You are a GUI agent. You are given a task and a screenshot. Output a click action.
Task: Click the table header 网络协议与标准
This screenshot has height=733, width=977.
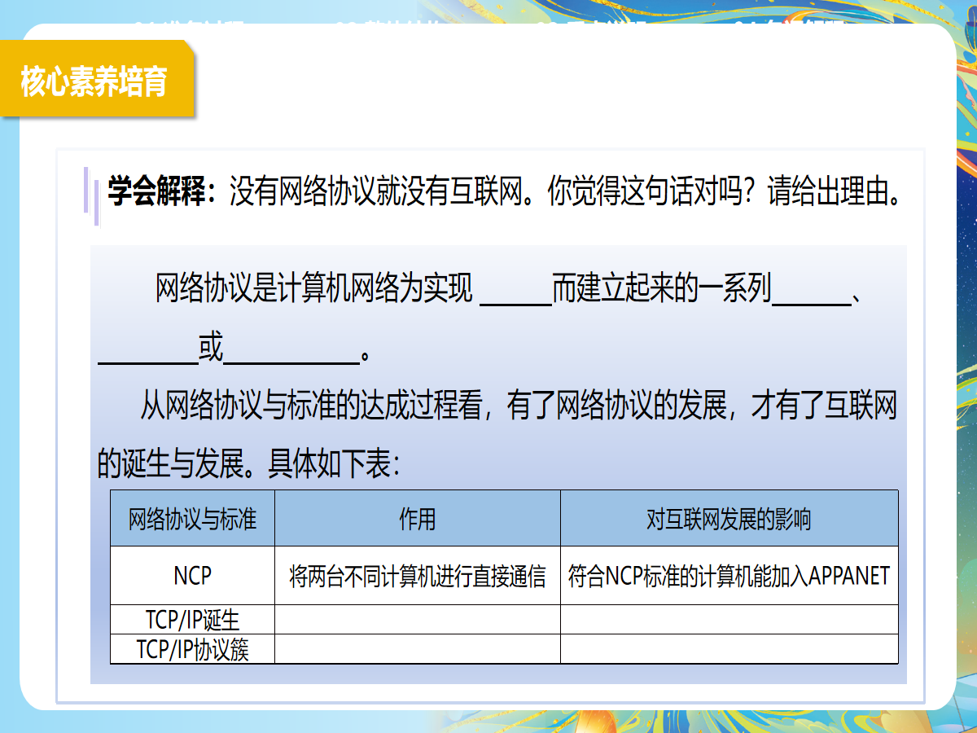point(192,519)
